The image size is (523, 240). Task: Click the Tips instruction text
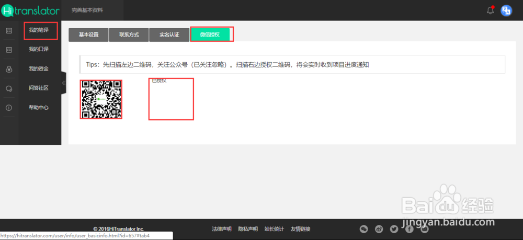227,65
